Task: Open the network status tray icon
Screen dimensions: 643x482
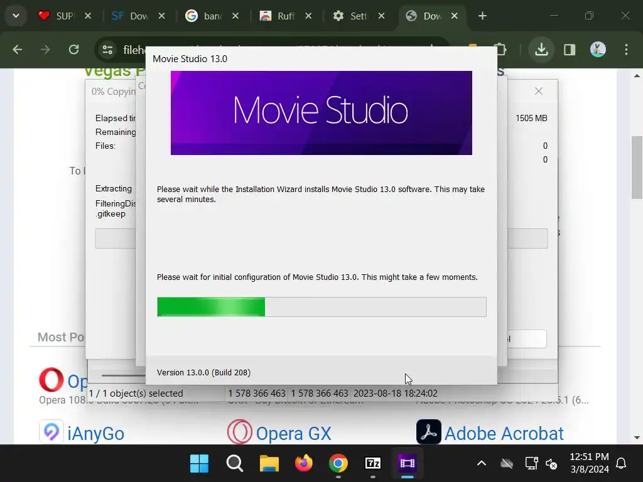Action: (x=531, y=464)
